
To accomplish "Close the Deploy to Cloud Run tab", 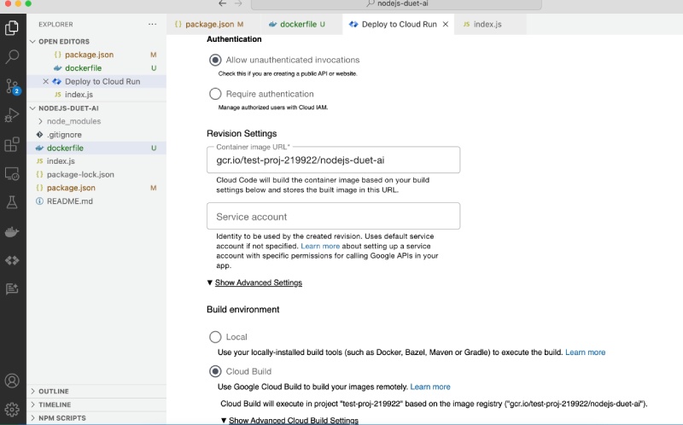I will tap(445, 25).
